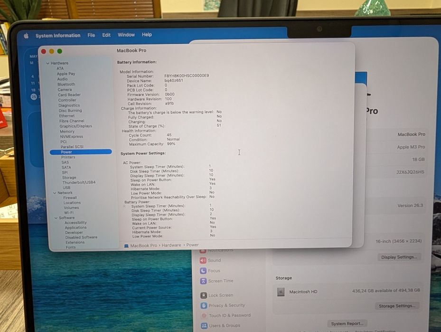The height and width of the screenshot is (332, 441).
Task: Click the Touch ID & Password fingerprint icon
Action: 204,315
